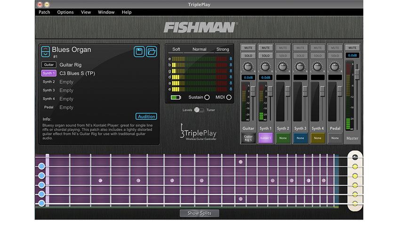Flip the Levels/Tuner switch
This screenshot has height=237, width=400.
coord(199,110)
